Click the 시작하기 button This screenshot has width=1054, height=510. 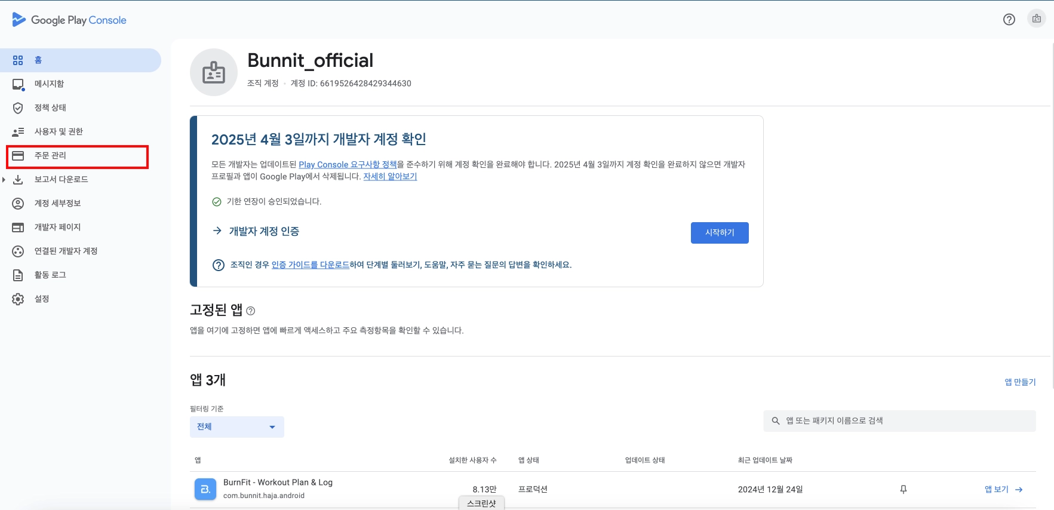[720, 233]
